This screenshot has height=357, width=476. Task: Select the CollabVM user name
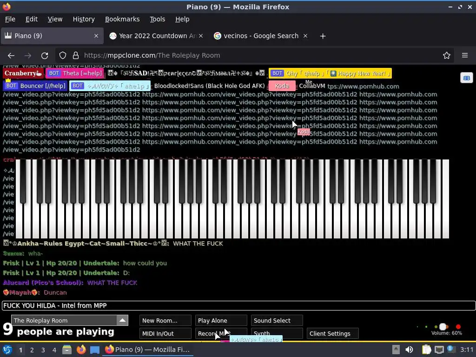(x=312, y=86)
